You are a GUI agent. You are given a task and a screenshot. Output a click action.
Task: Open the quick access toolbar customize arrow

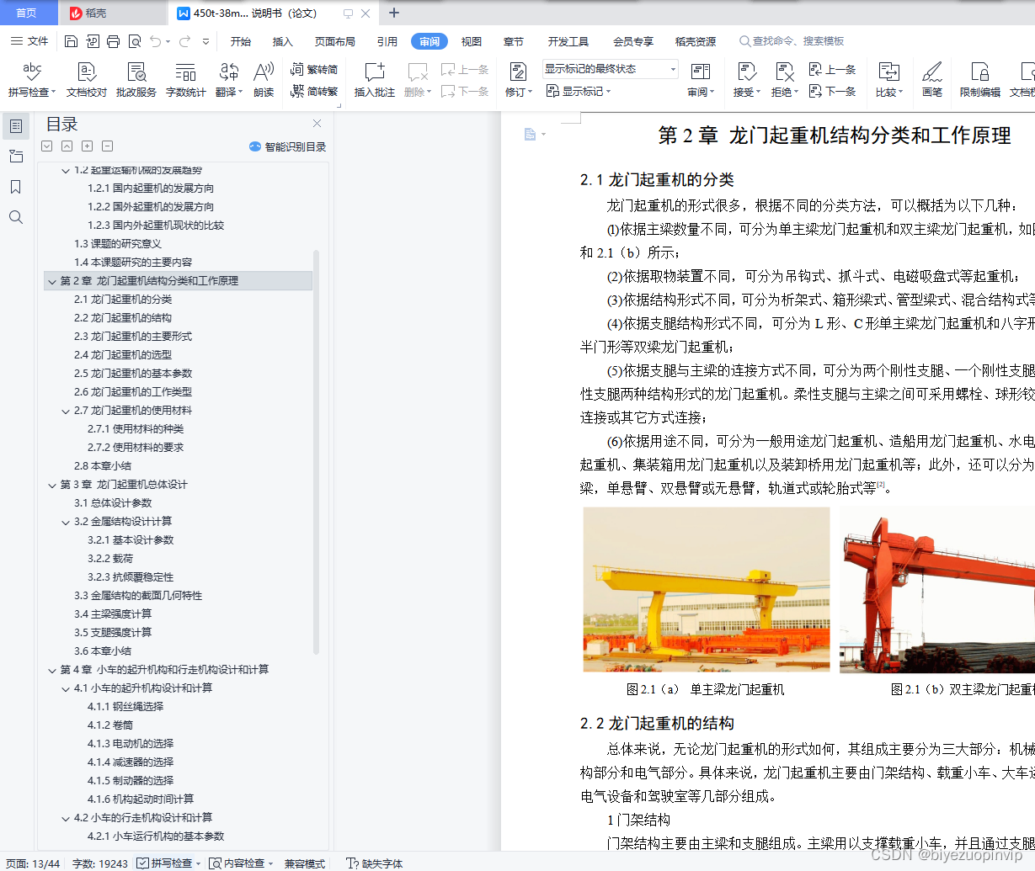tap(205, 41)
